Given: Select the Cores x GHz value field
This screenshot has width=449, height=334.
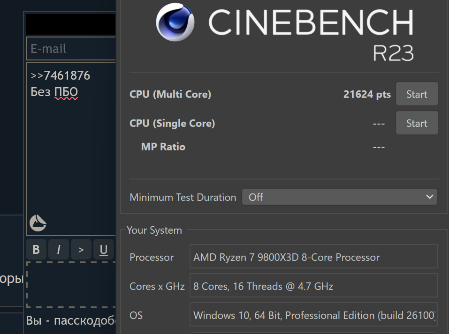Looking at the screenshot, I should click(x=314, y=285).
